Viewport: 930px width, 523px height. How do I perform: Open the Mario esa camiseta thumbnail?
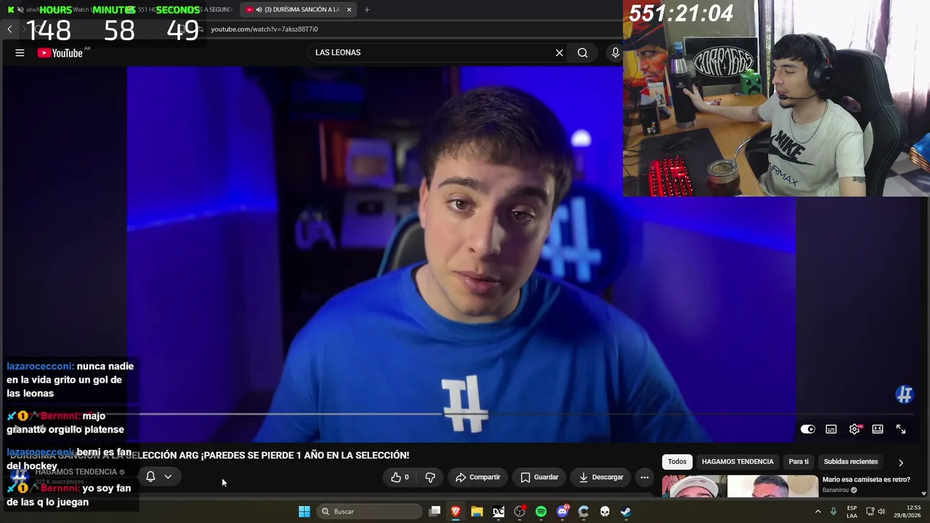(x=740, y=486)
